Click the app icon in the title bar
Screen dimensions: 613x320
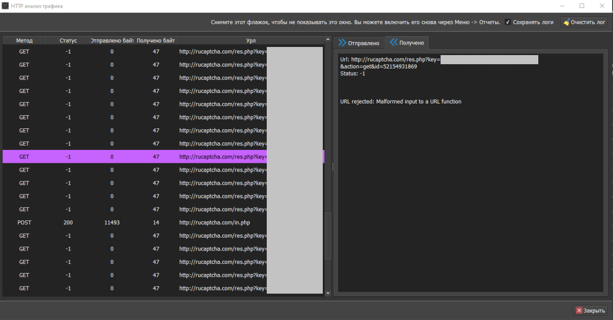[5, 6]
